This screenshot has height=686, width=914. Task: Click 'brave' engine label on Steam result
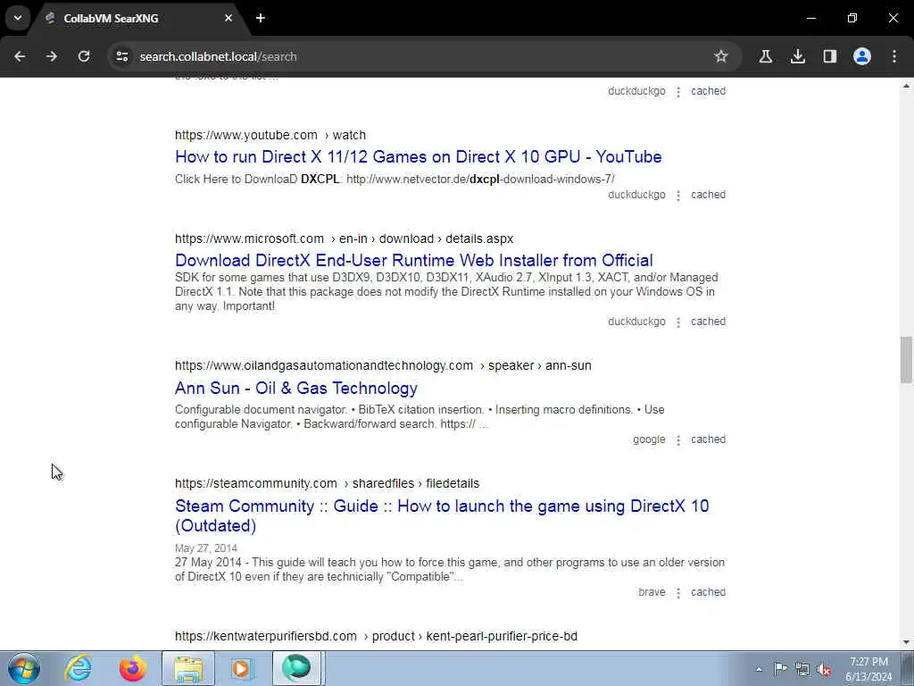[x=652, y=592]
